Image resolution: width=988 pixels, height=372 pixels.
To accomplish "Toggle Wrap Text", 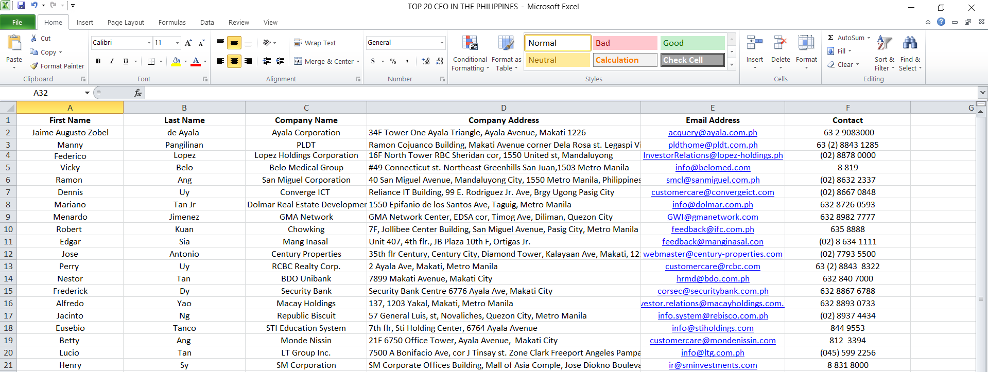I will (315, 43).
